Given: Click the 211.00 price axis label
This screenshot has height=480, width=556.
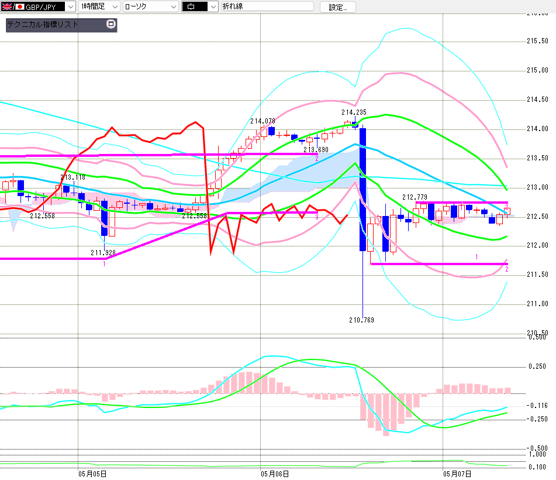Looking at the screenshot, I should (537, 304).
